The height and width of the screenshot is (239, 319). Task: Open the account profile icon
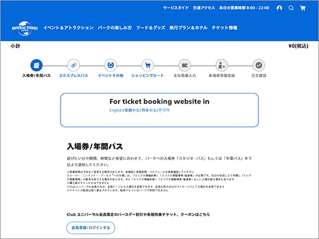point(279,8)
